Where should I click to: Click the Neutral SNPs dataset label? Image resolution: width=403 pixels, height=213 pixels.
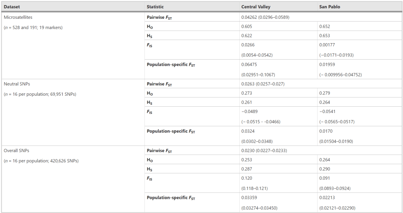pos(17,84)
